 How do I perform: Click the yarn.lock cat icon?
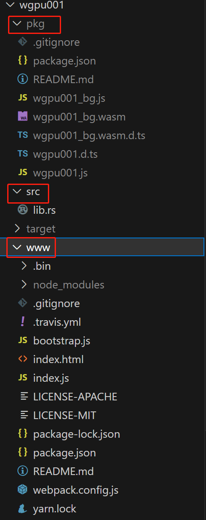(22, 509)
